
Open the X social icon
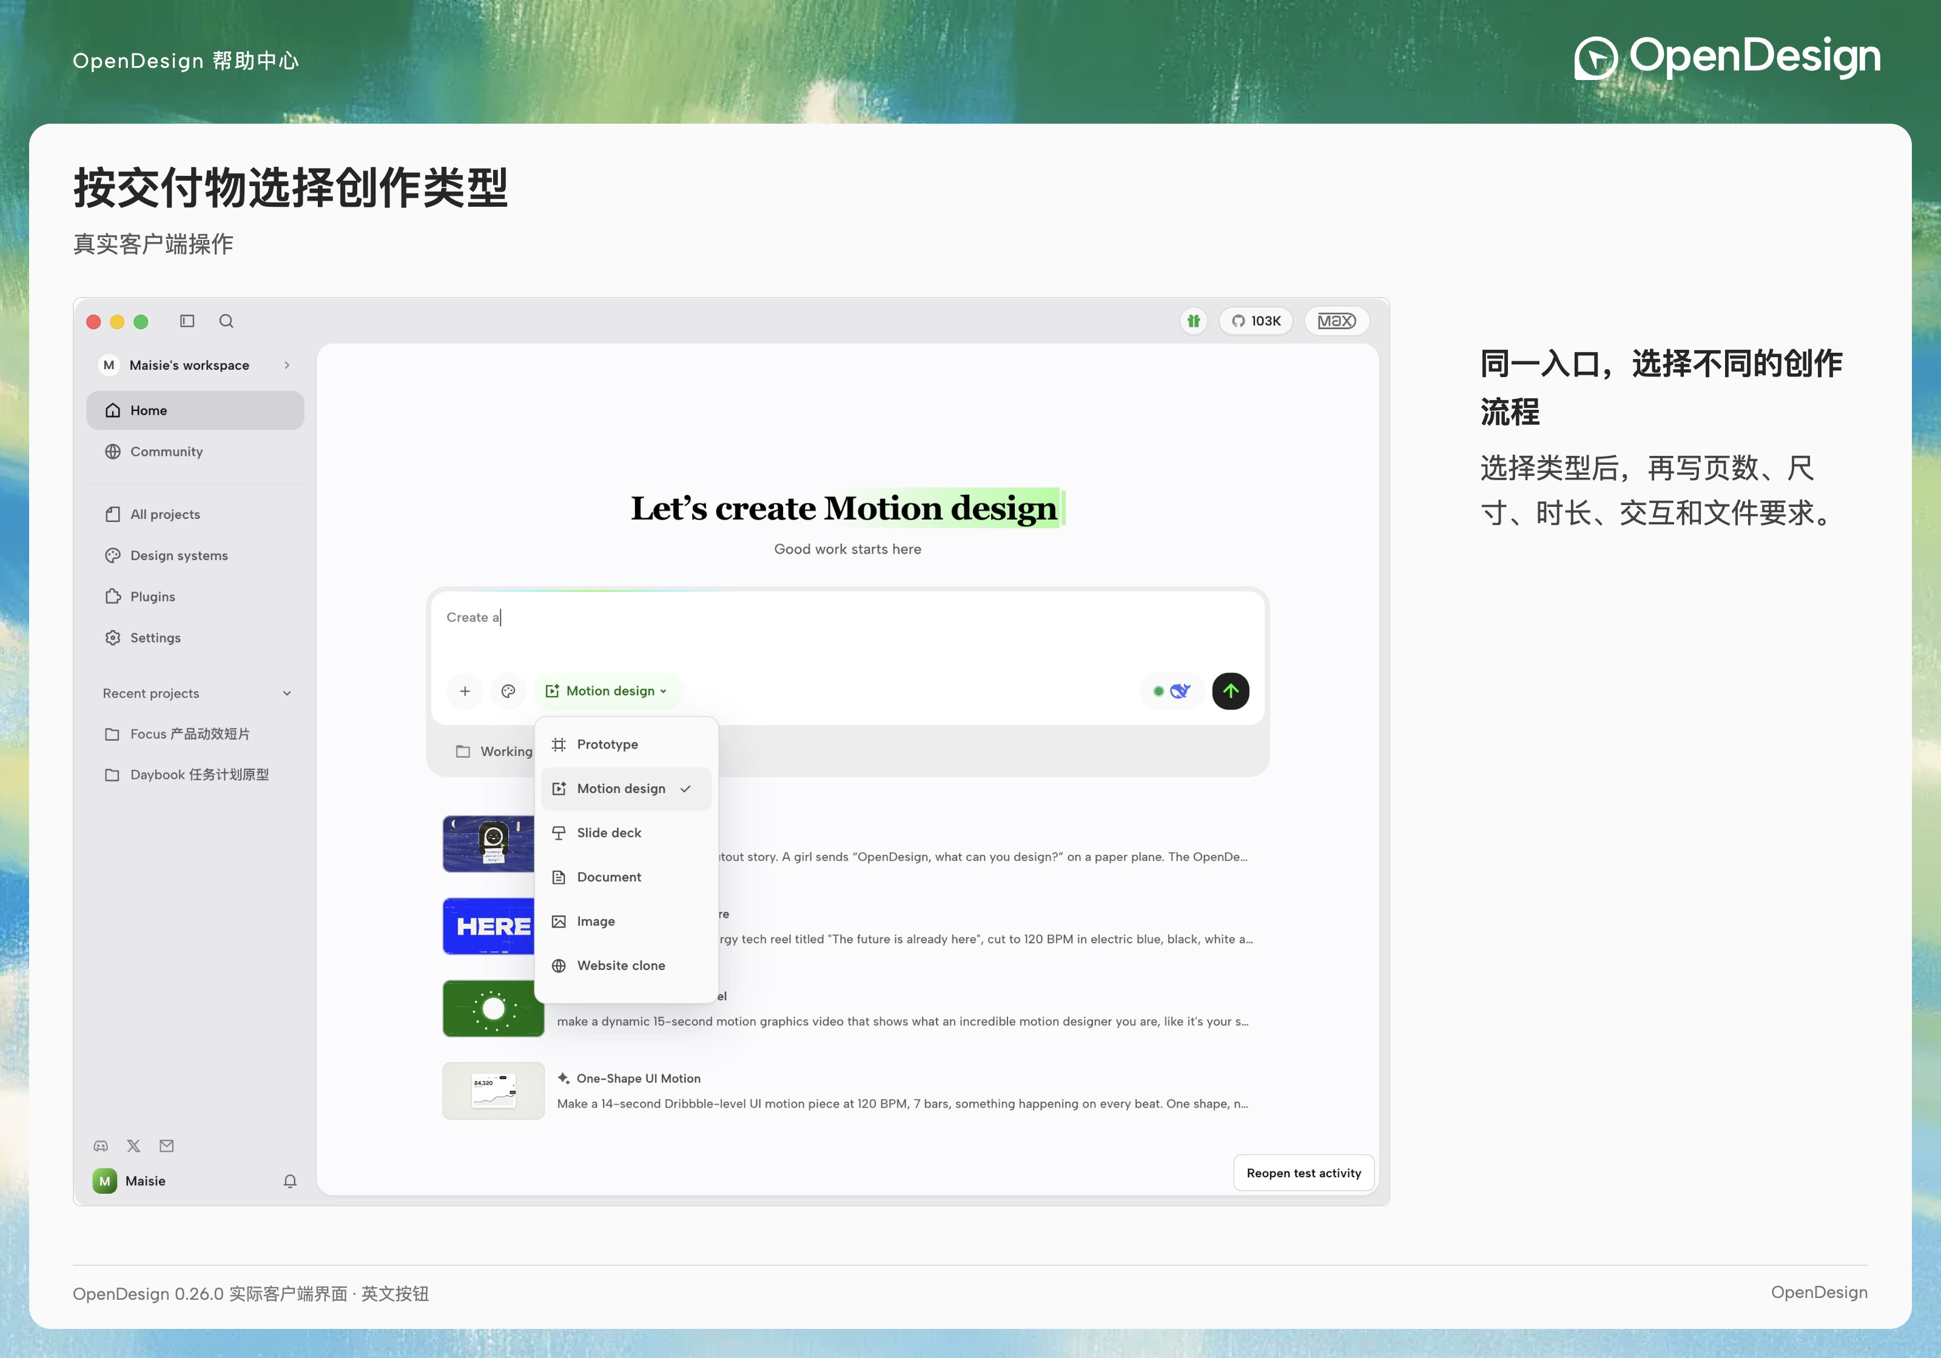[133, 1147]
